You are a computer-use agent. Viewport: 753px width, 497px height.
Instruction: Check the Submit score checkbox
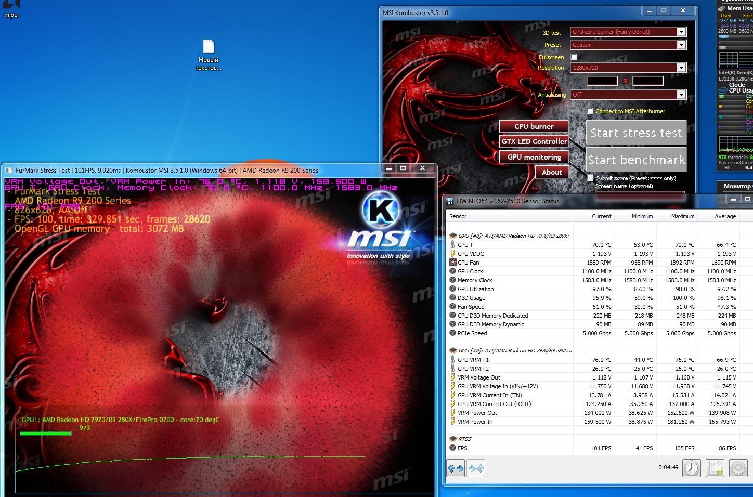[x=590, y=178]
